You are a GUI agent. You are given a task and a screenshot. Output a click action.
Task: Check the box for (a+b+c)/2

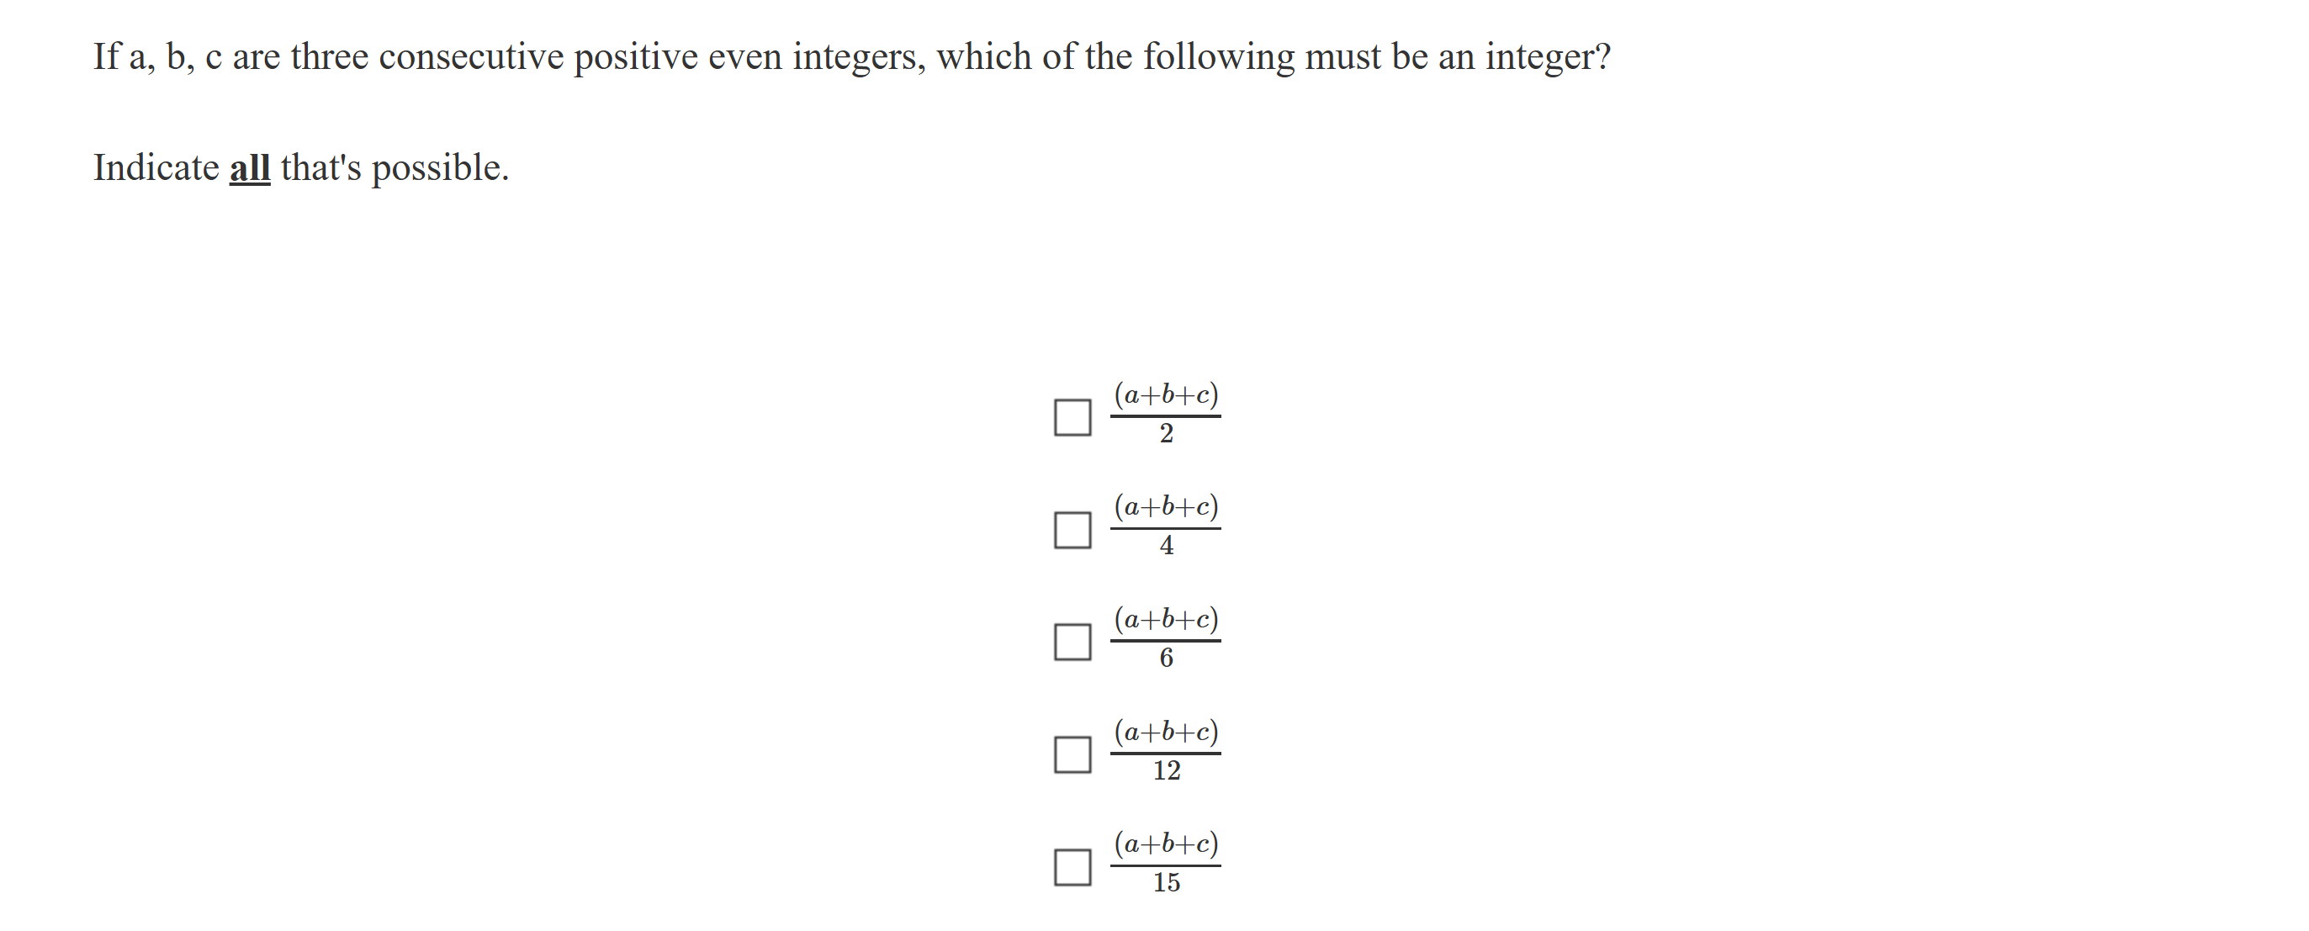pyautogui.click(x=1072, y=417)
